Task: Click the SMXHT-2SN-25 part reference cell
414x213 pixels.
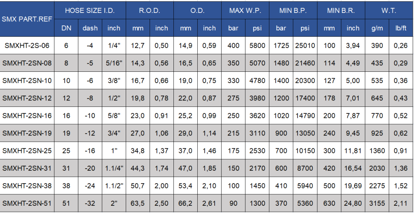Action: pyautogui.click(x=27, y=151)
